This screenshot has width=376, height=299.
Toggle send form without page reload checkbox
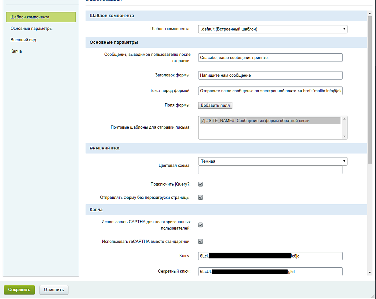(201, 197)
